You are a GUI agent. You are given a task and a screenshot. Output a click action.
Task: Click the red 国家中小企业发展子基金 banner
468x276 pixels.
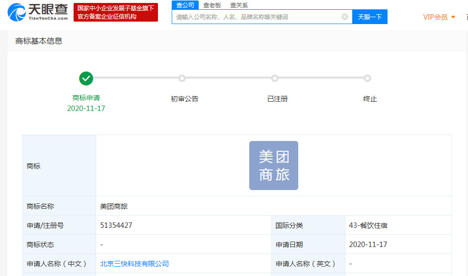tap(116, 12)
